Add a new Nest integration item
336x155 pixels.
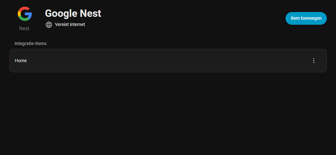coord(306,18)
